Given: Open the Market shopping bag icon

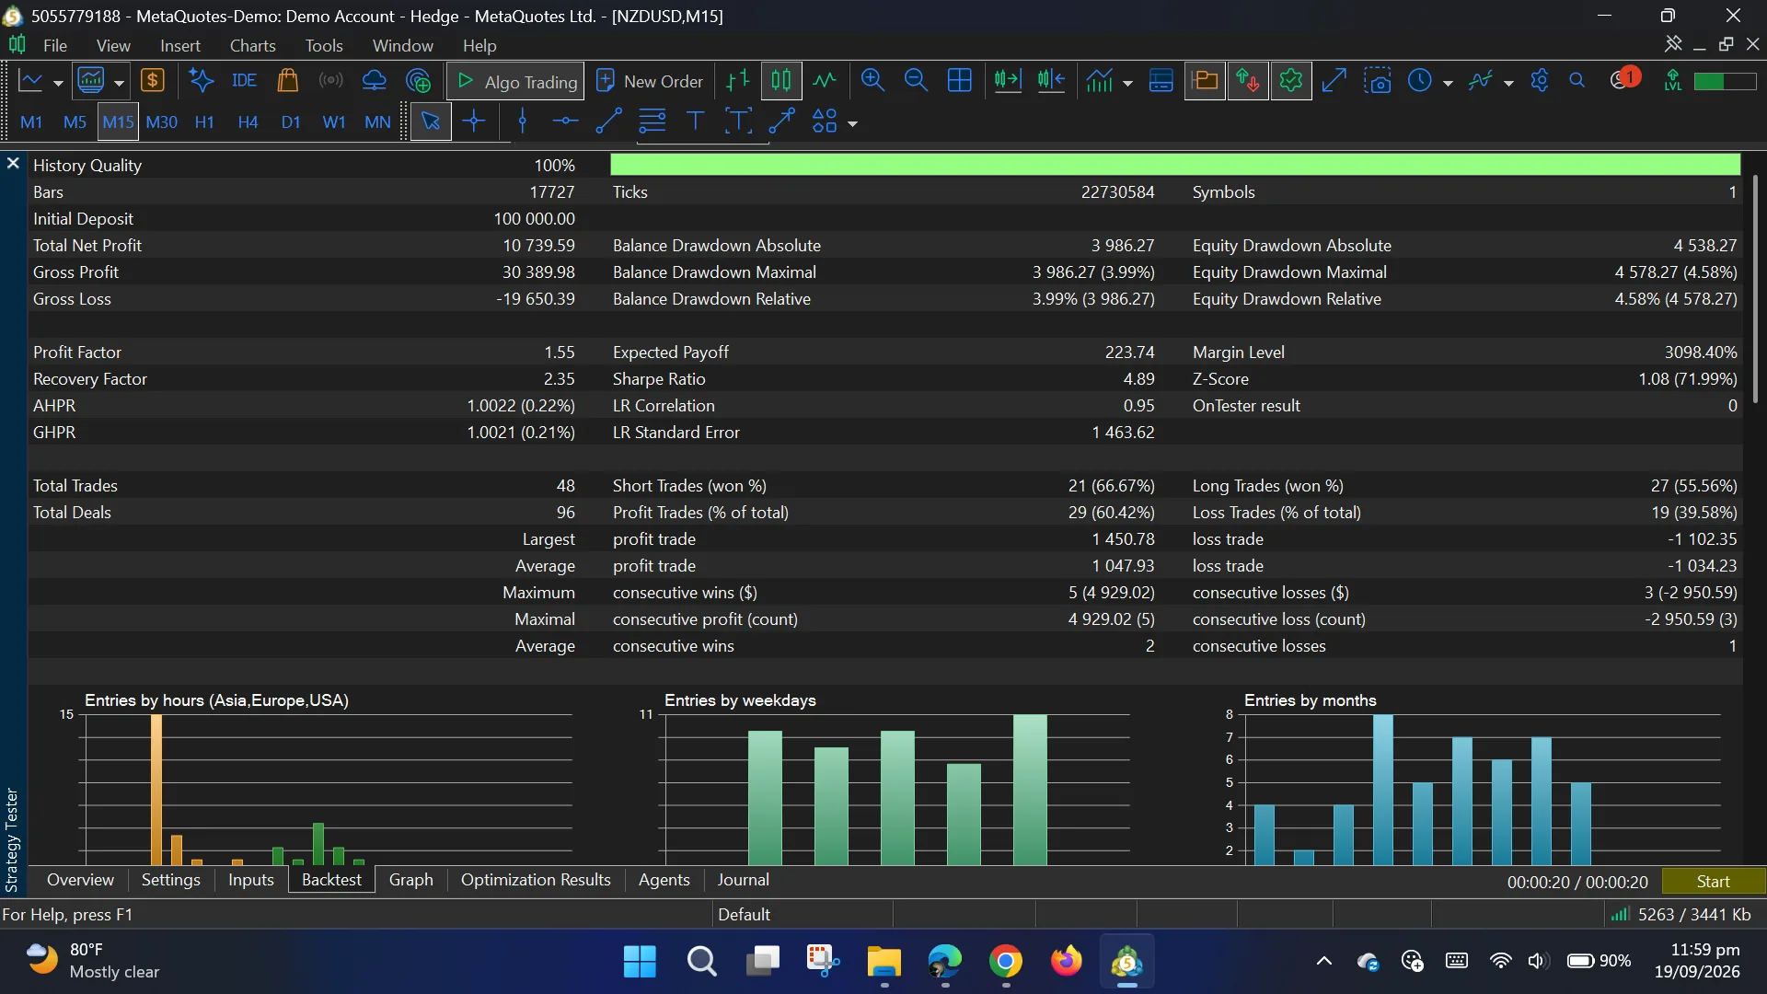Looking at the screenshot, I should (x=287, y=81).
